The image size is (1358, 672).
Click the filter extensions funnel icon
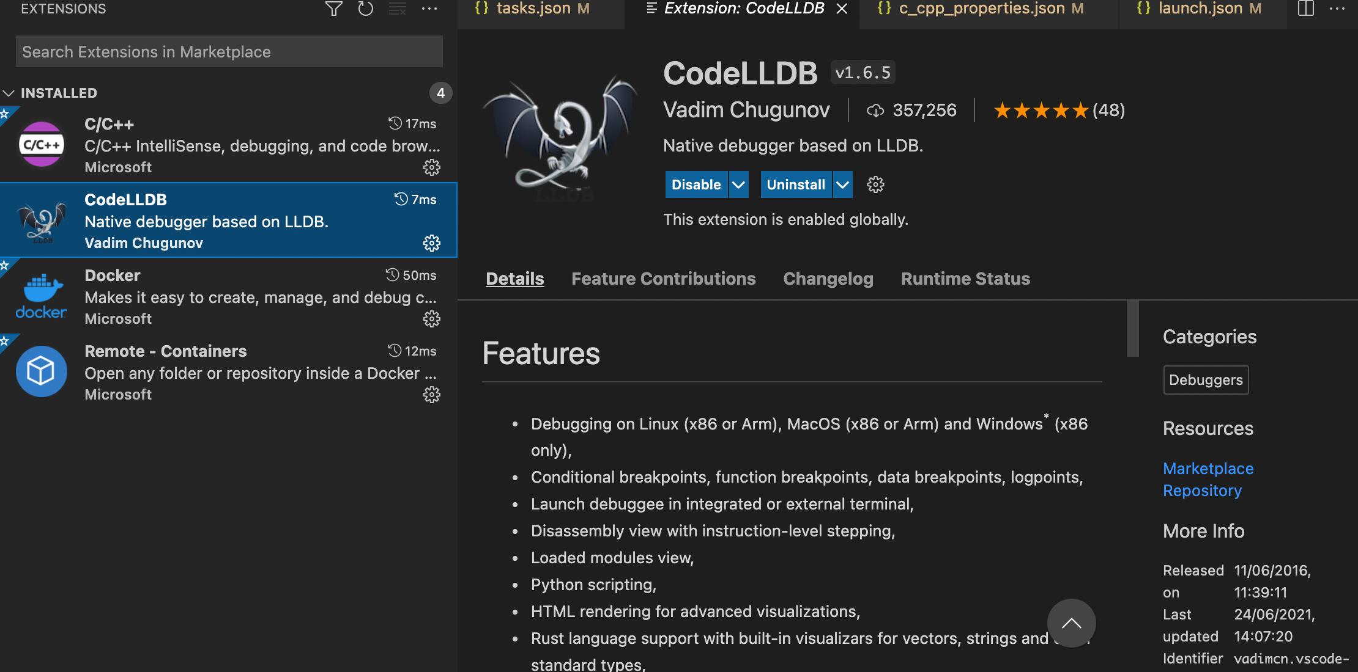click(x=333, y=9)
